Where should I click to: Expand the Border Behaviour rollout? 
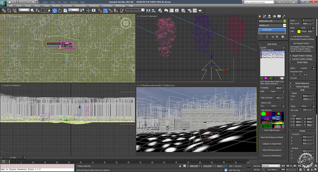click(x=302, y=83)
